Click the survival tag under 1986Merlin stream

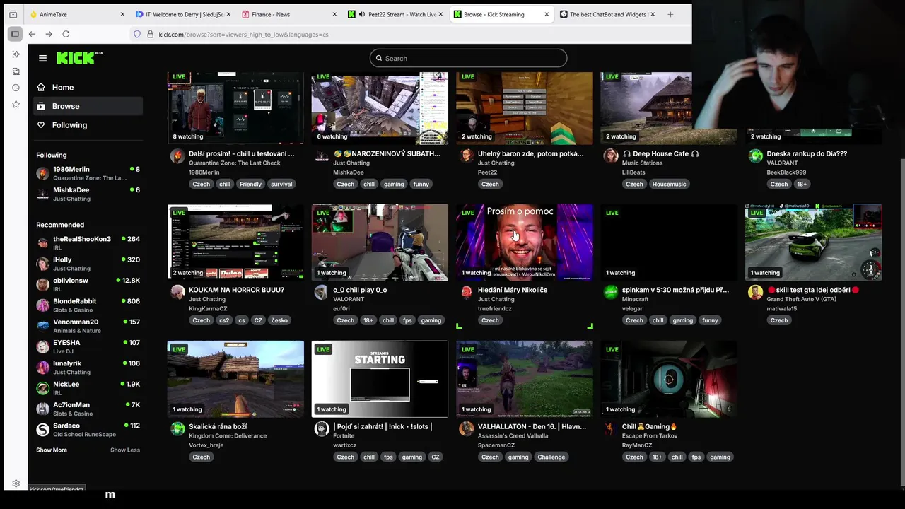(x=281, y=184)
